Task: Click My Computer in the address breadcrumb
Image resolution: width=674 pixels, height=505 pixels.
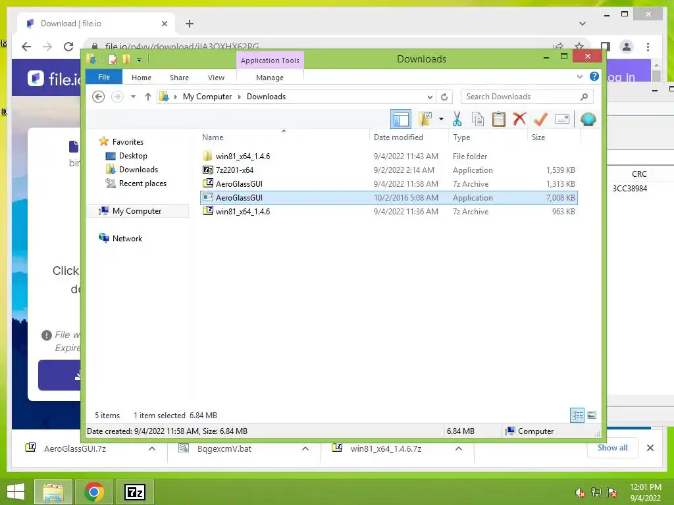Action: (x=207, y=97)
